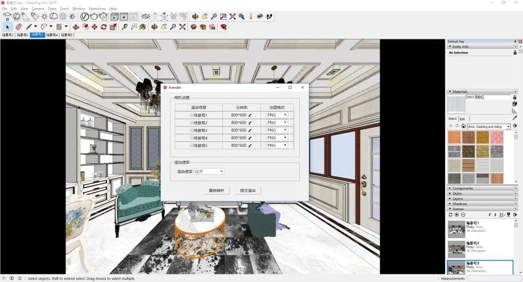The image size is (523, 282).
Task: Select the arrow Select tool
Action: click(7, 27)
